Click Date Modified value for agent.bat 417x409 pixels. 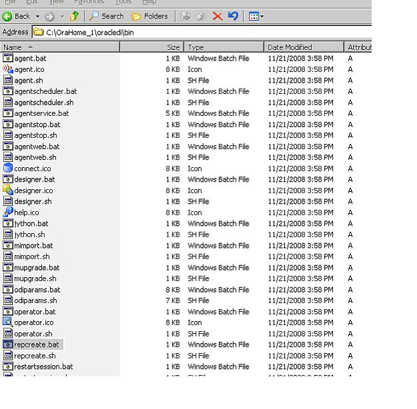tap(300, 59)
